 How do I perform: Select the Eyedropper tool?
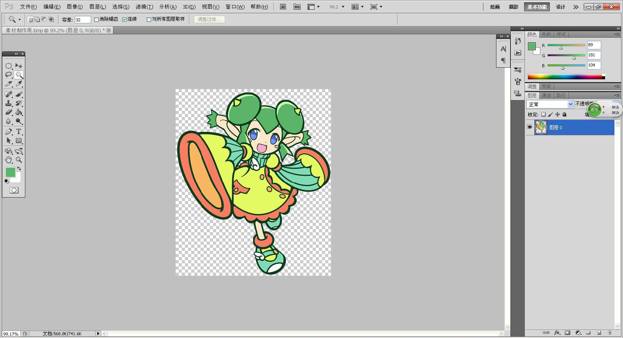coord(19,84)
